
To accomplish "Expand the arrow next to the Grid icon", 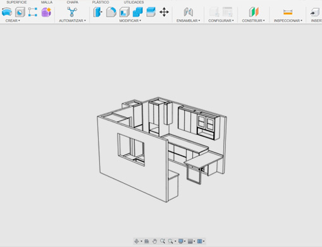I will point(194,241).
